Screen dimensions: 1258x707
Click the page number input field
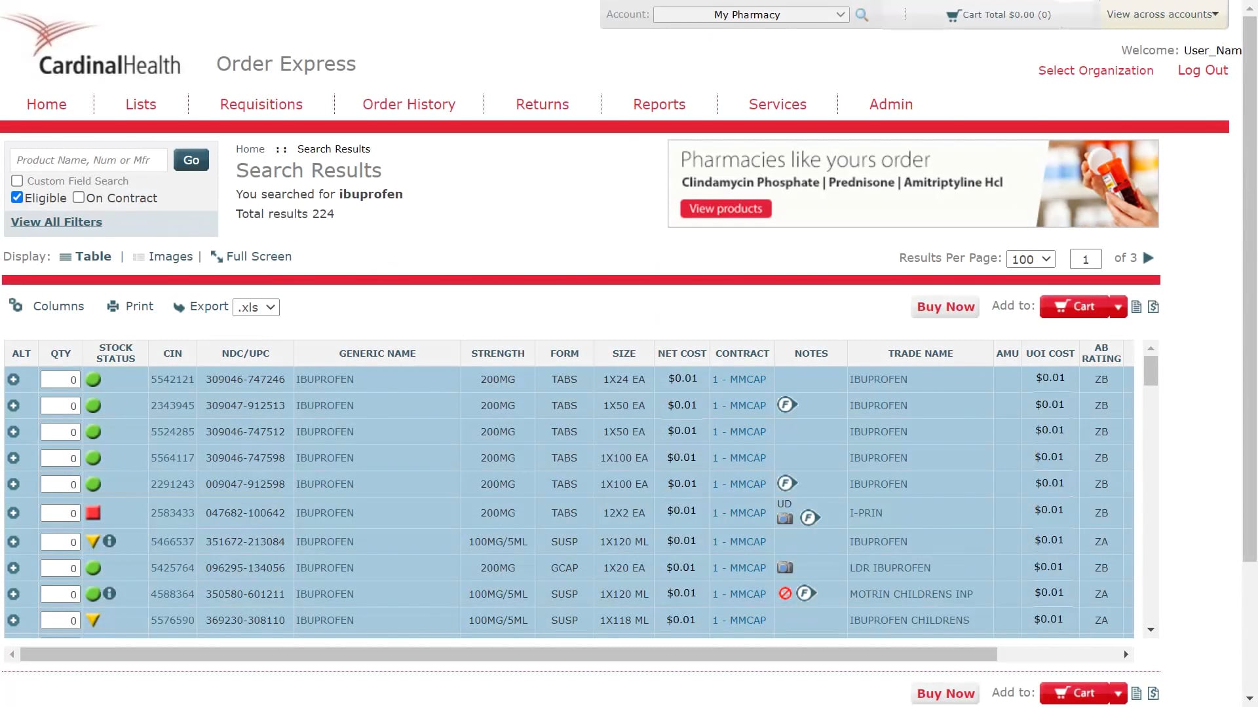(1086, 259)
